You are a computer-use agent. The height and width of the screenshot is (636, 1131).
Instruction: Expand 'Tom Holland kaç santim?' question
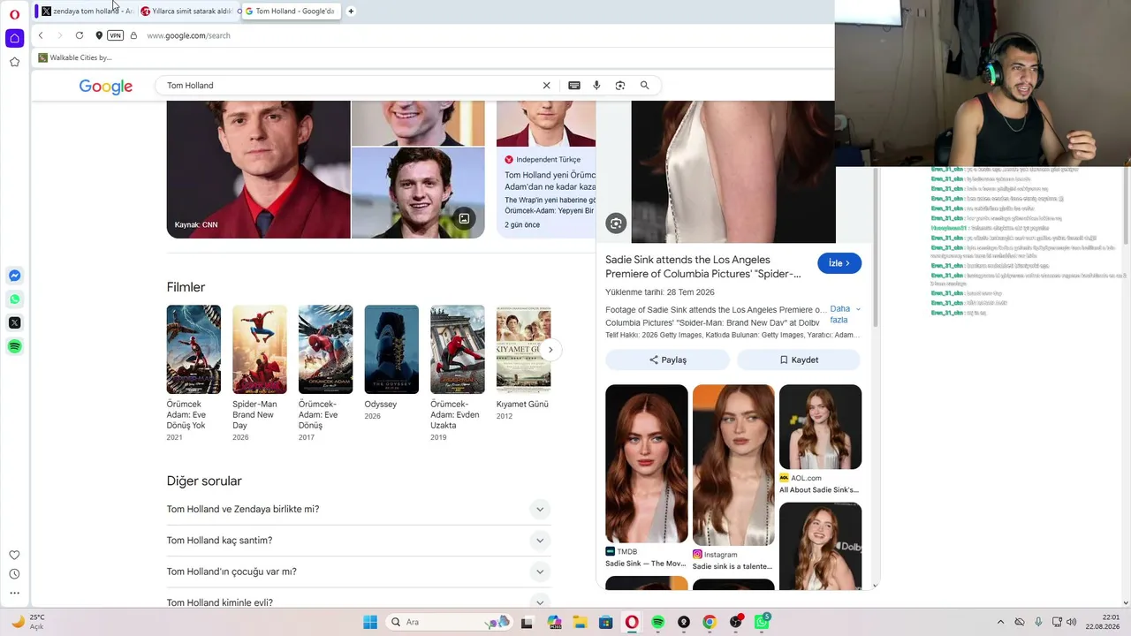pos(359,541)
